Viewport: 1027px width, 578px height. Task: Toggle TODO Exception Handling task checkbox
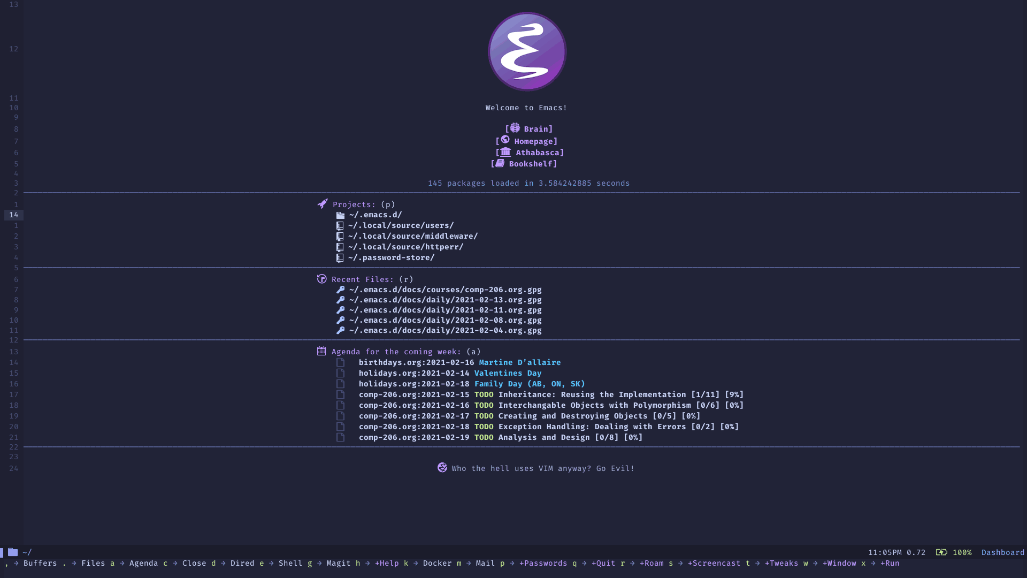click(341, 426)
